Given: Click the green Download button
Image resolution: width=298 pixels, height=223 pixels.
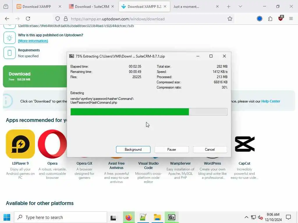Looking at the screenshot, I should coord(35,76).
